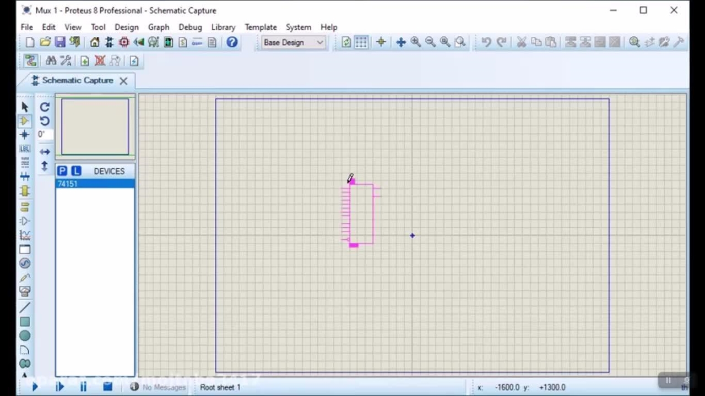705x396 pixels.
Task: Open the Library menu
Action: coord(223,27)
